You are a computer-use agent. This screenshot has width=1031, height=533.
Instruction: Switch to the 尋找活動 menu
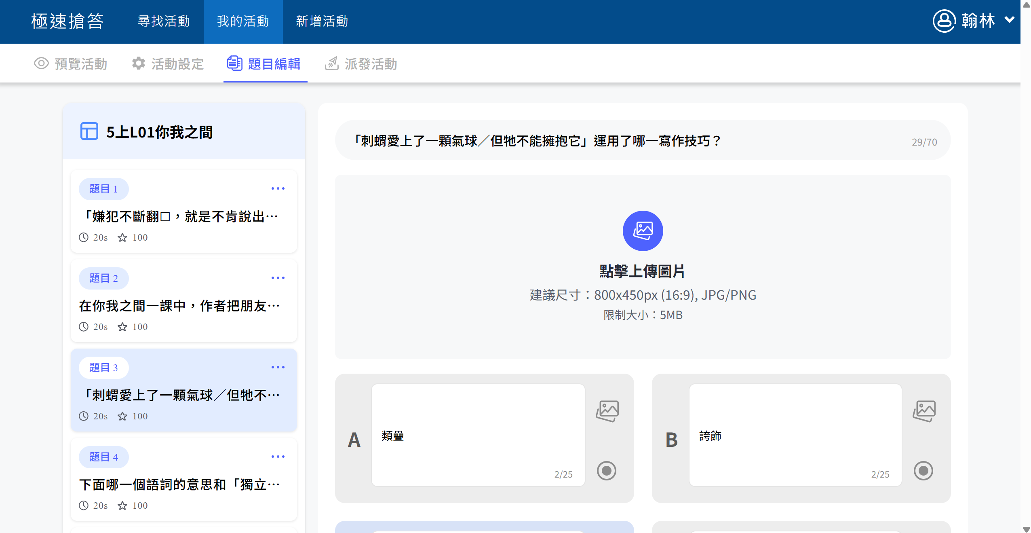(164, 21)
